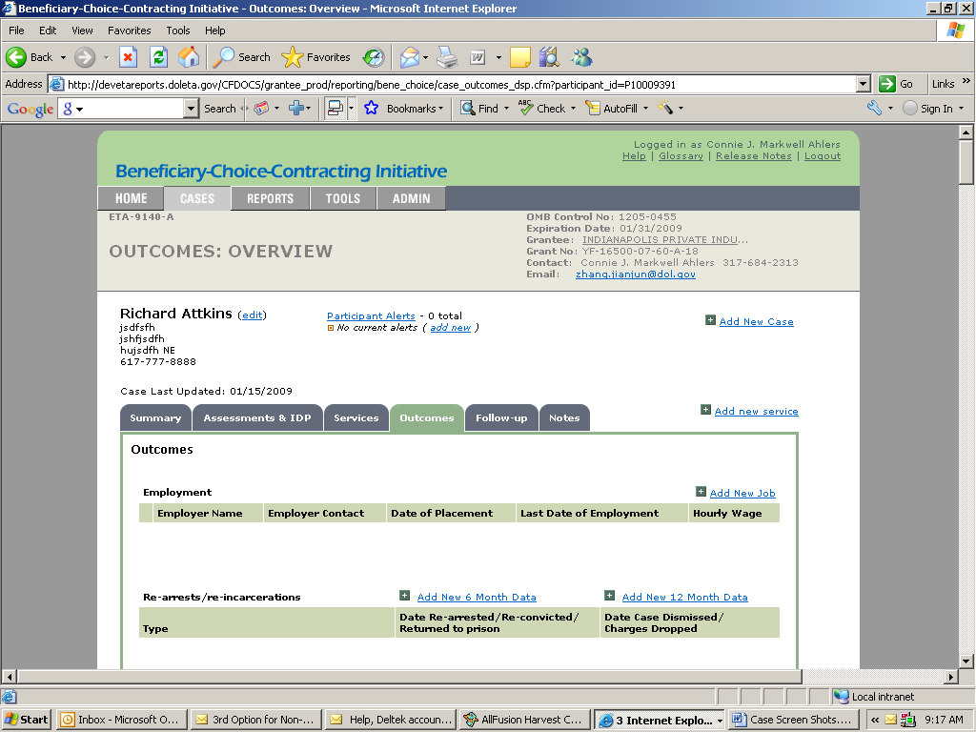Open the Services case tab
Viewport: 976px width, 732px height.
tap(356, 417)
